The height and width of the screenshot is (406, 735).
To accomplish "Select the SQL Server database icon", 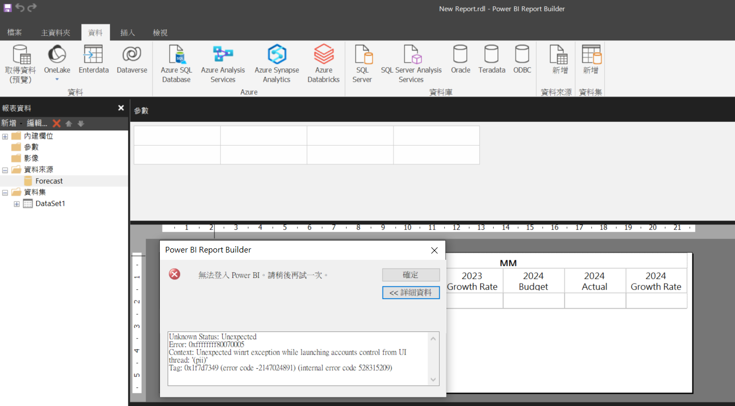I will [362, 64].
